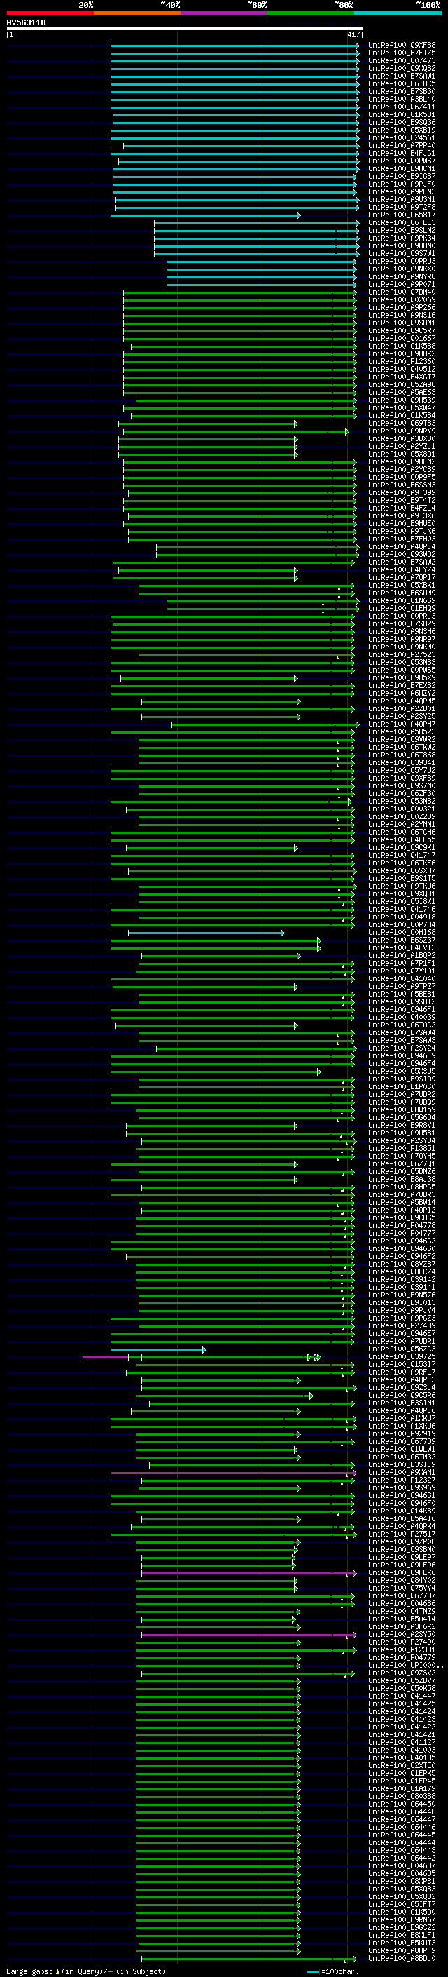
Task: Select label UniRef100_A9TPZ7
Action: [401, 986]
